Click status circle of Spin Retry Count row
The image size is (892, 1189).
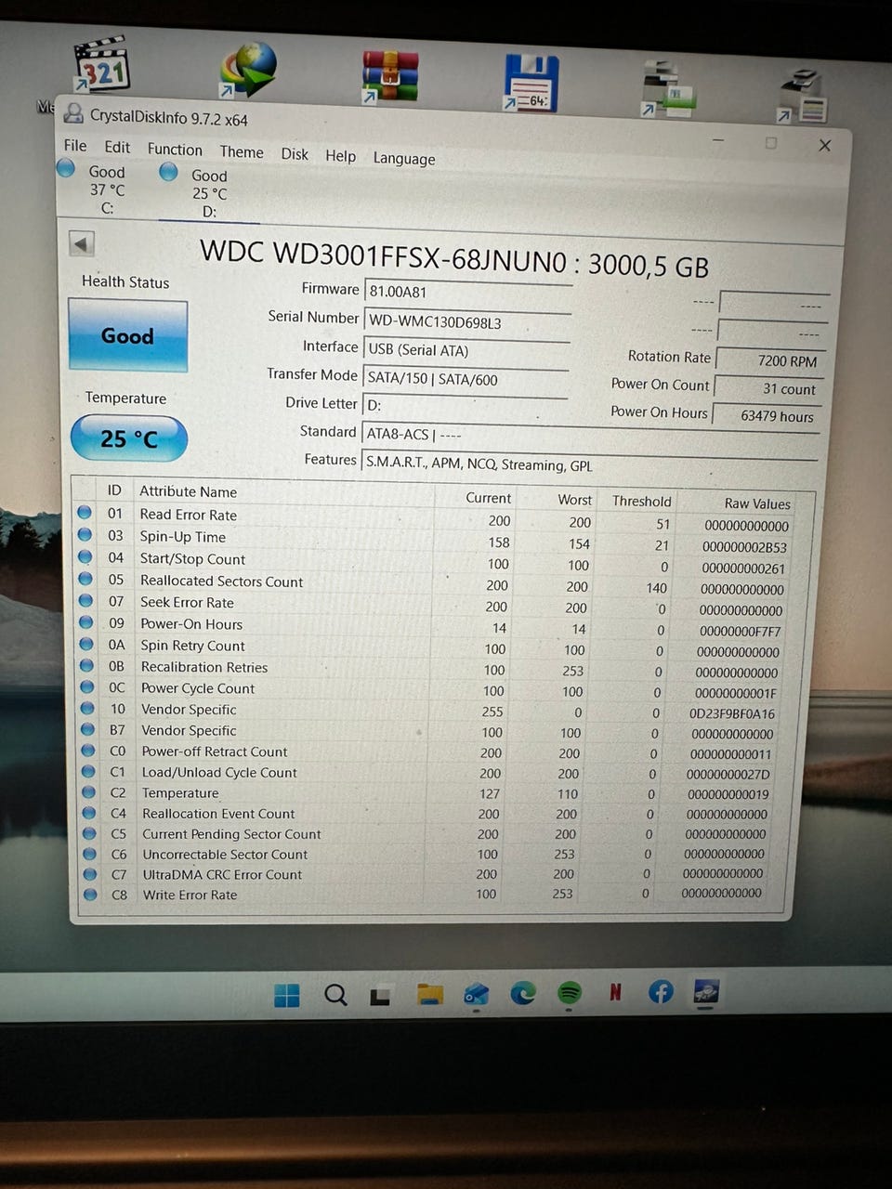[x=86, y=644]
